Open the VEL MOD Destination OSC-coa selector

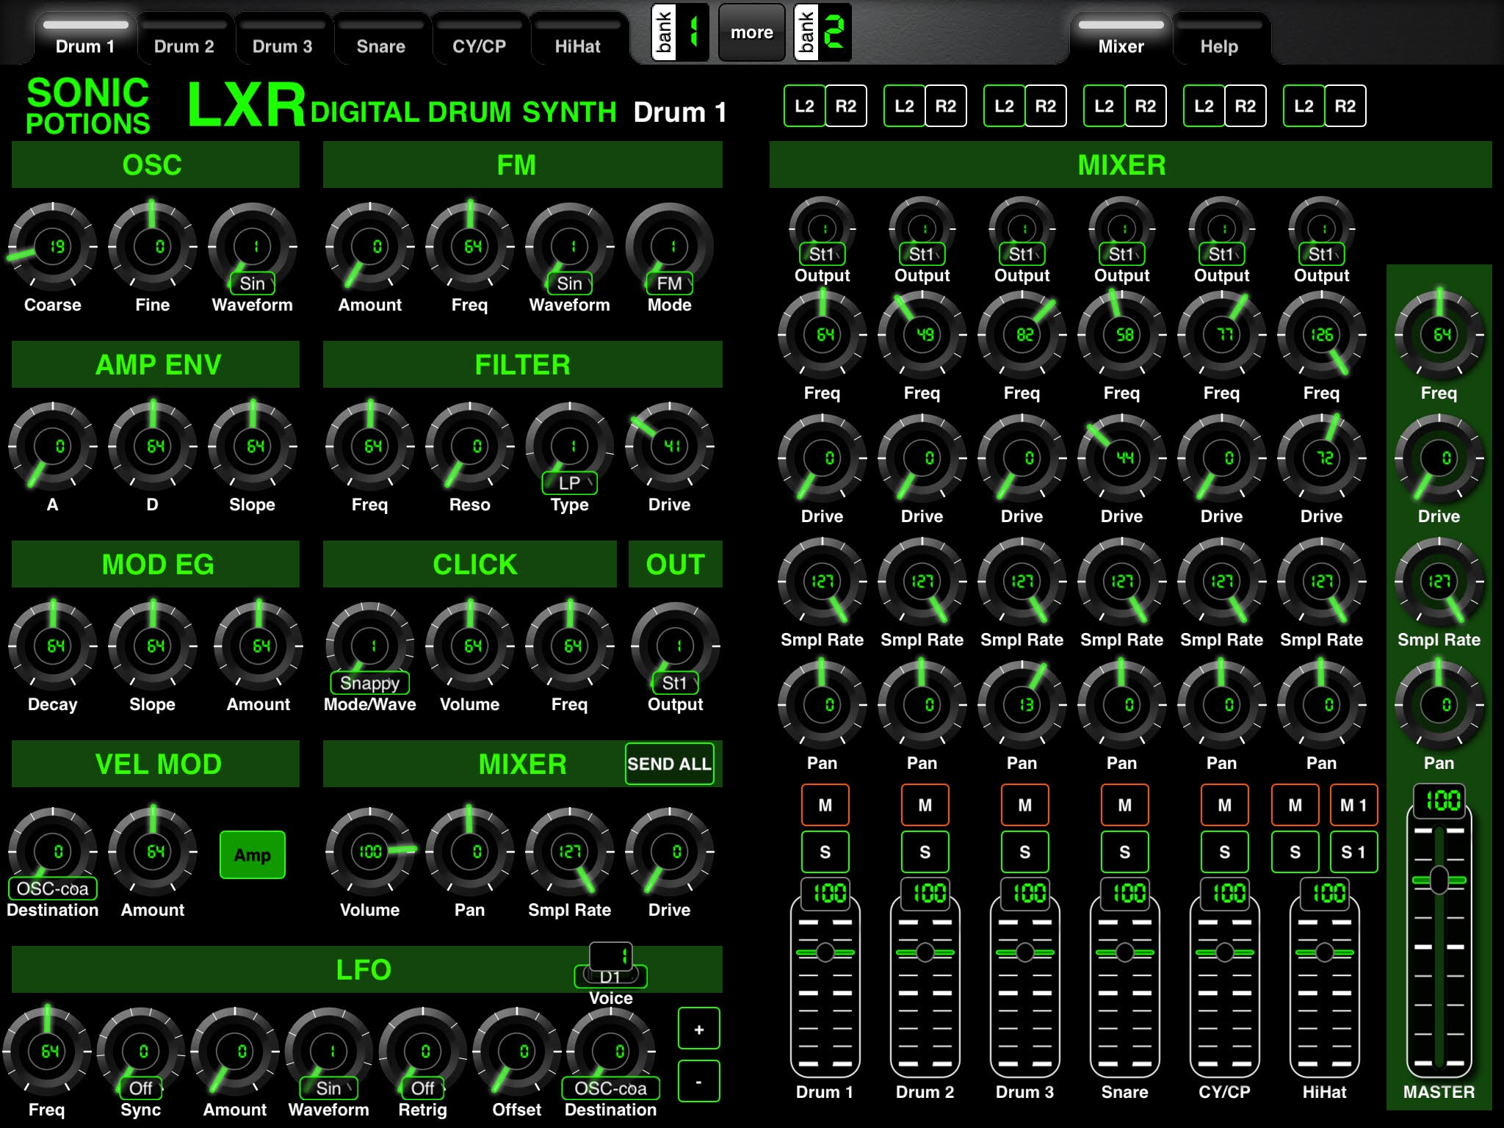53,889
